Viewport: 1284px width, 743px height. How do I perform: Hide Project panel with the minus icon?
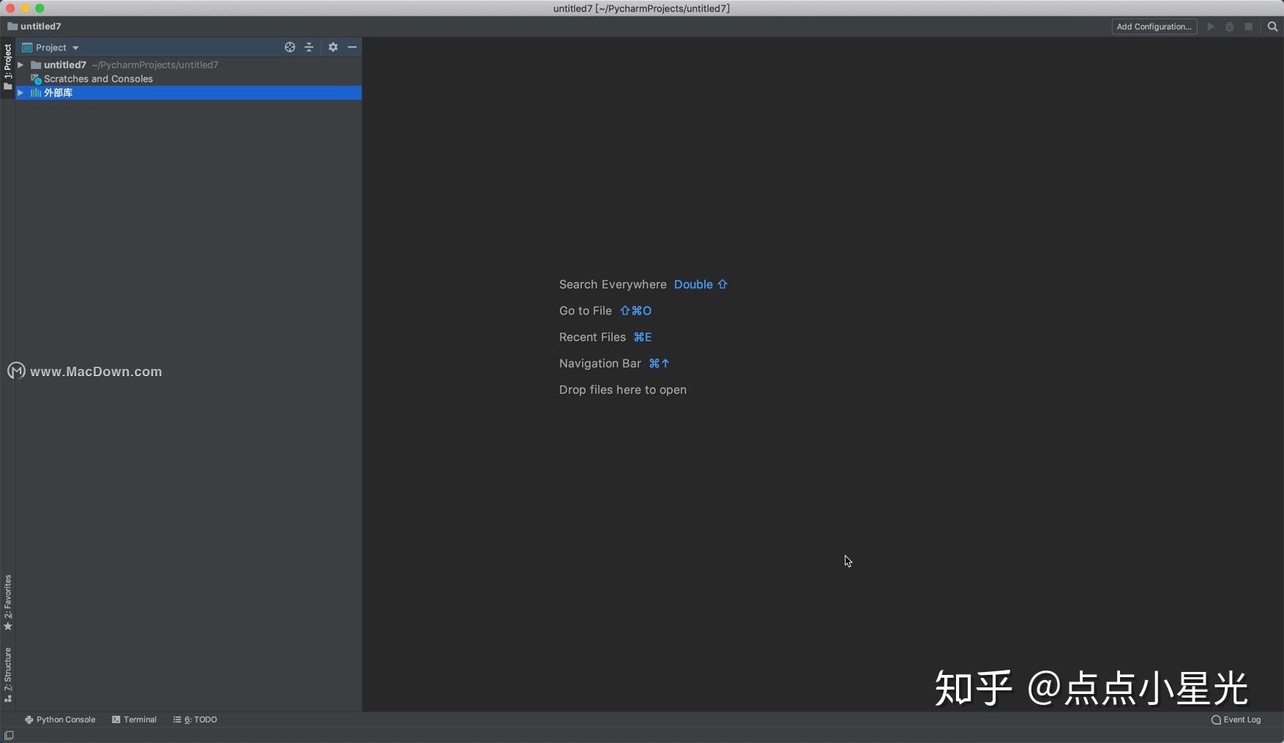pos(353,47)
